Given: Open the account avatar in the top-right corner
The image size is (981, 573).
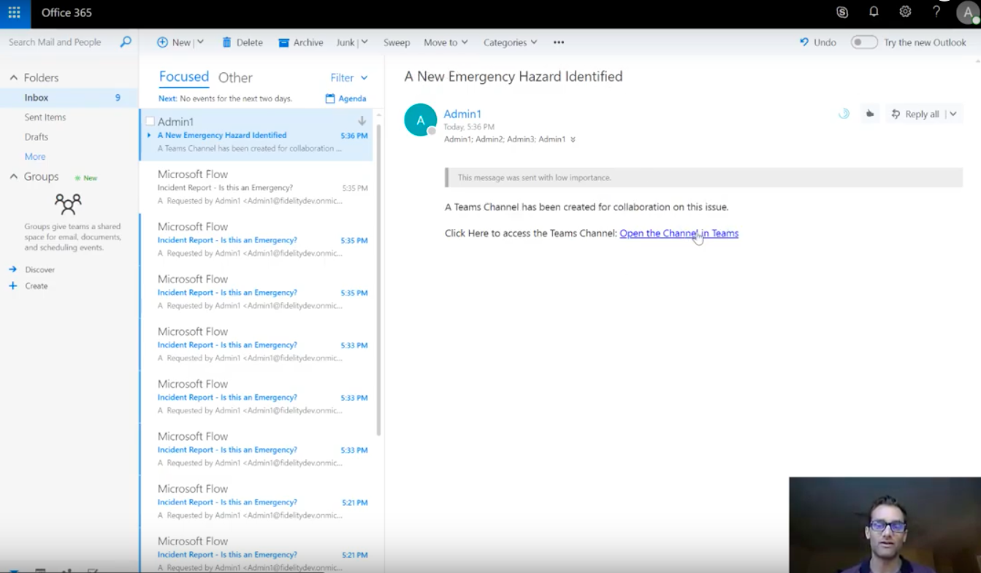Looking at the screenshot, I should (x=968, y=13).
